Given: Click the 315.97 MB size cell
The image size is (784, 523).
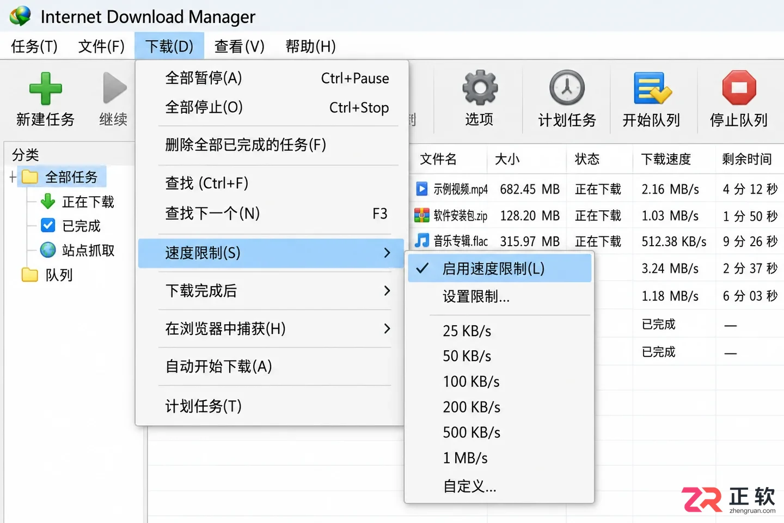Looking at the screenshot, I should [530, 241].
